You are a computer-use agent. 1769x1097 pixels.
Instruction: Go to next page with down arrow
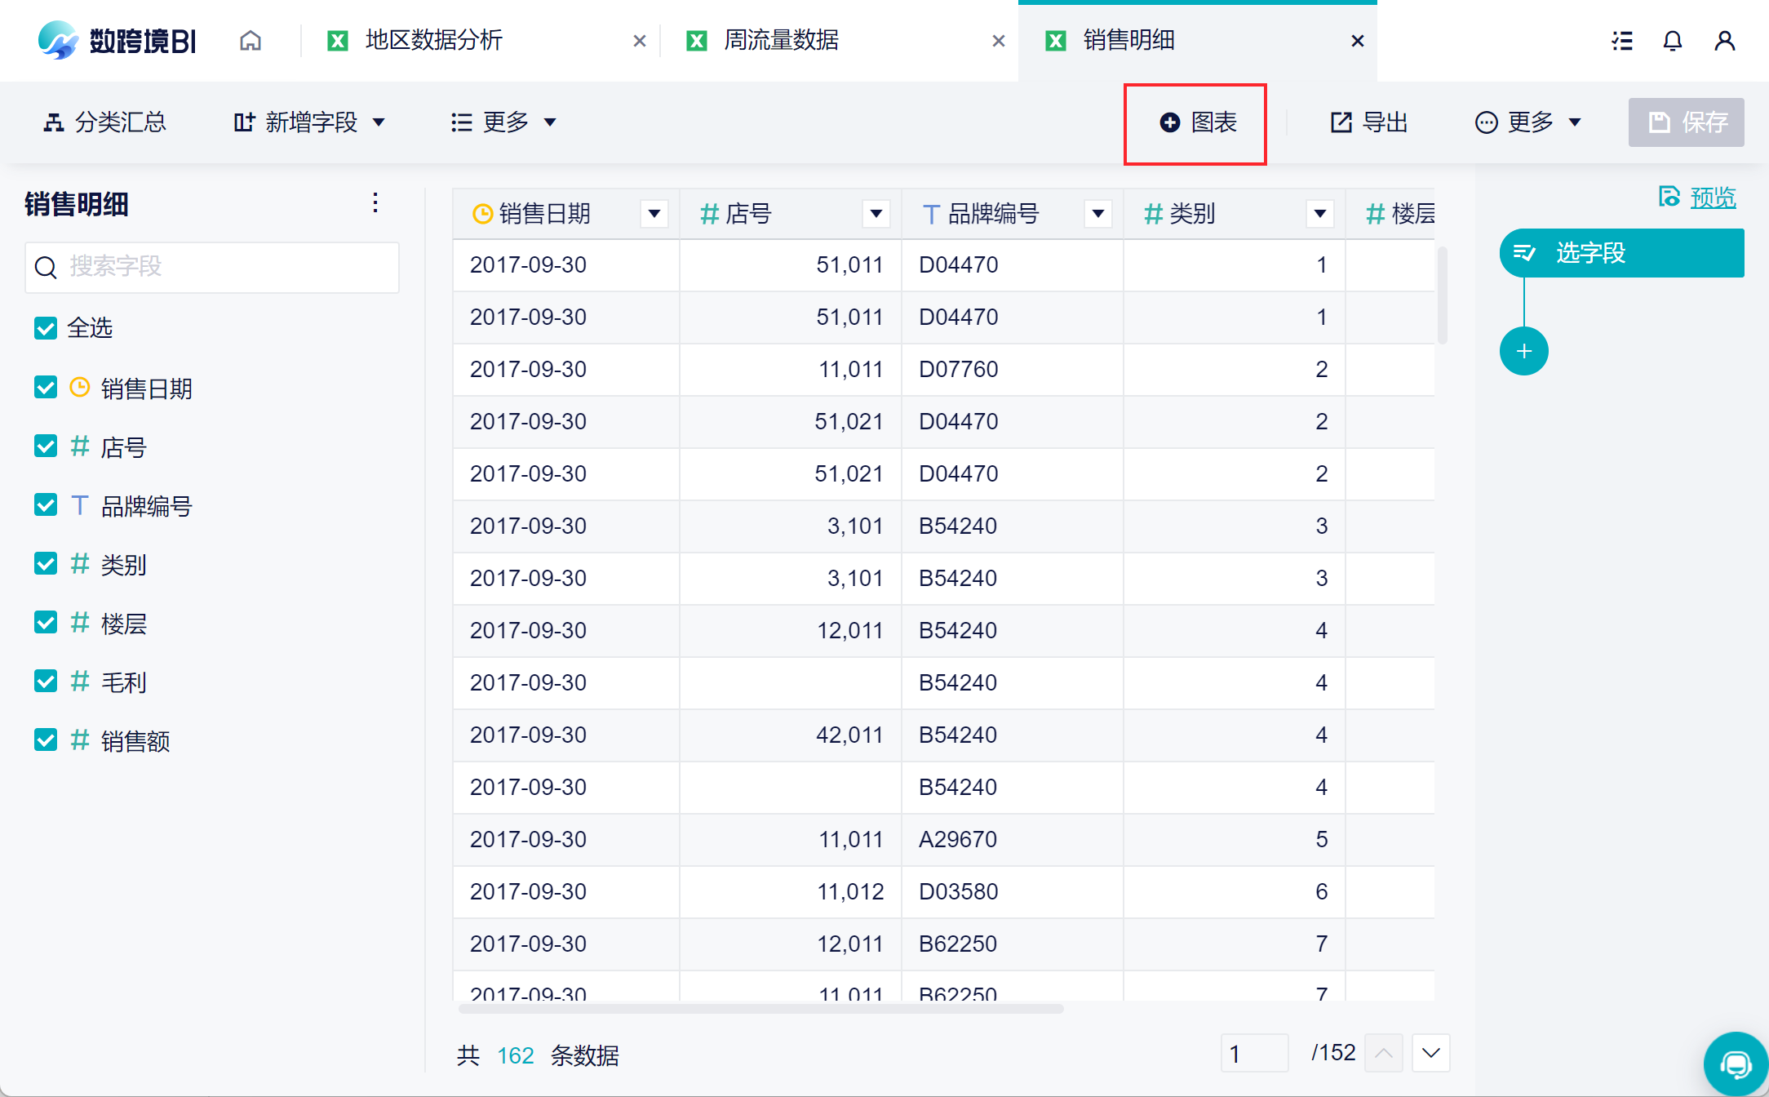coord(1430,1053)
